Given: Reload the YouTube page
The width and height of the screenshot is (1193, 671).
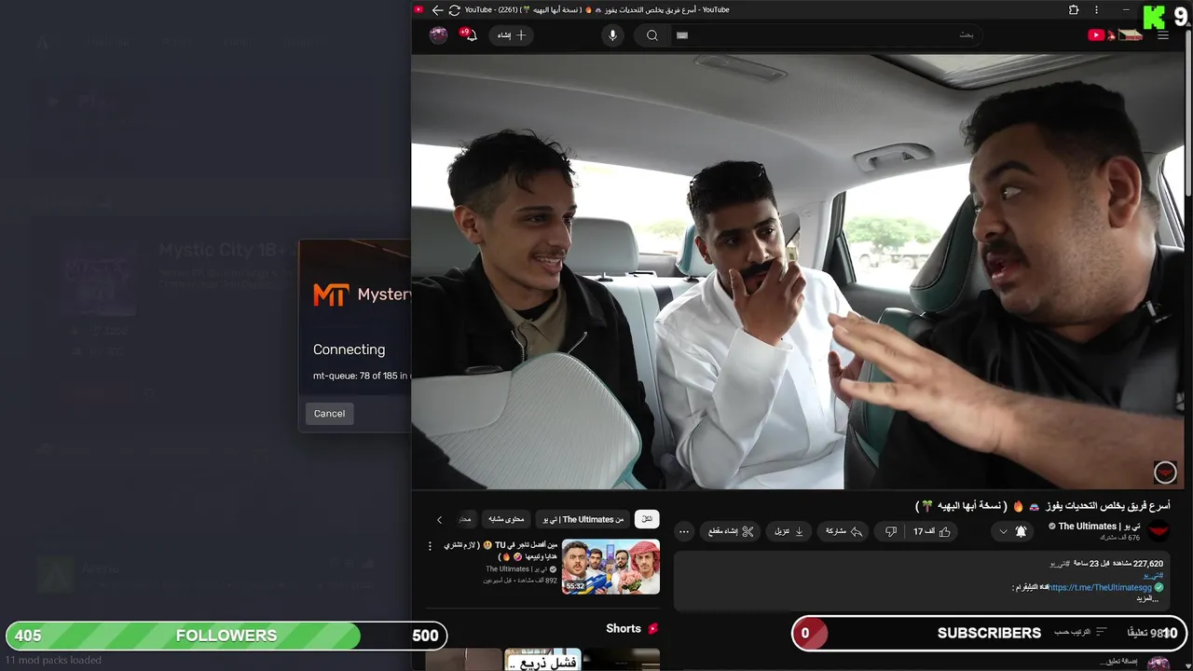Looking at the screenshot, I should (x=454, y=10).
